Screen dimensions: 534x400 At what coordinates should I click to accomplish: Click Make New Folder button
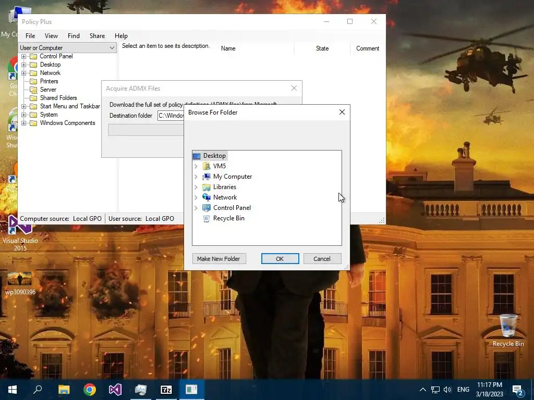tap(219, 259)
